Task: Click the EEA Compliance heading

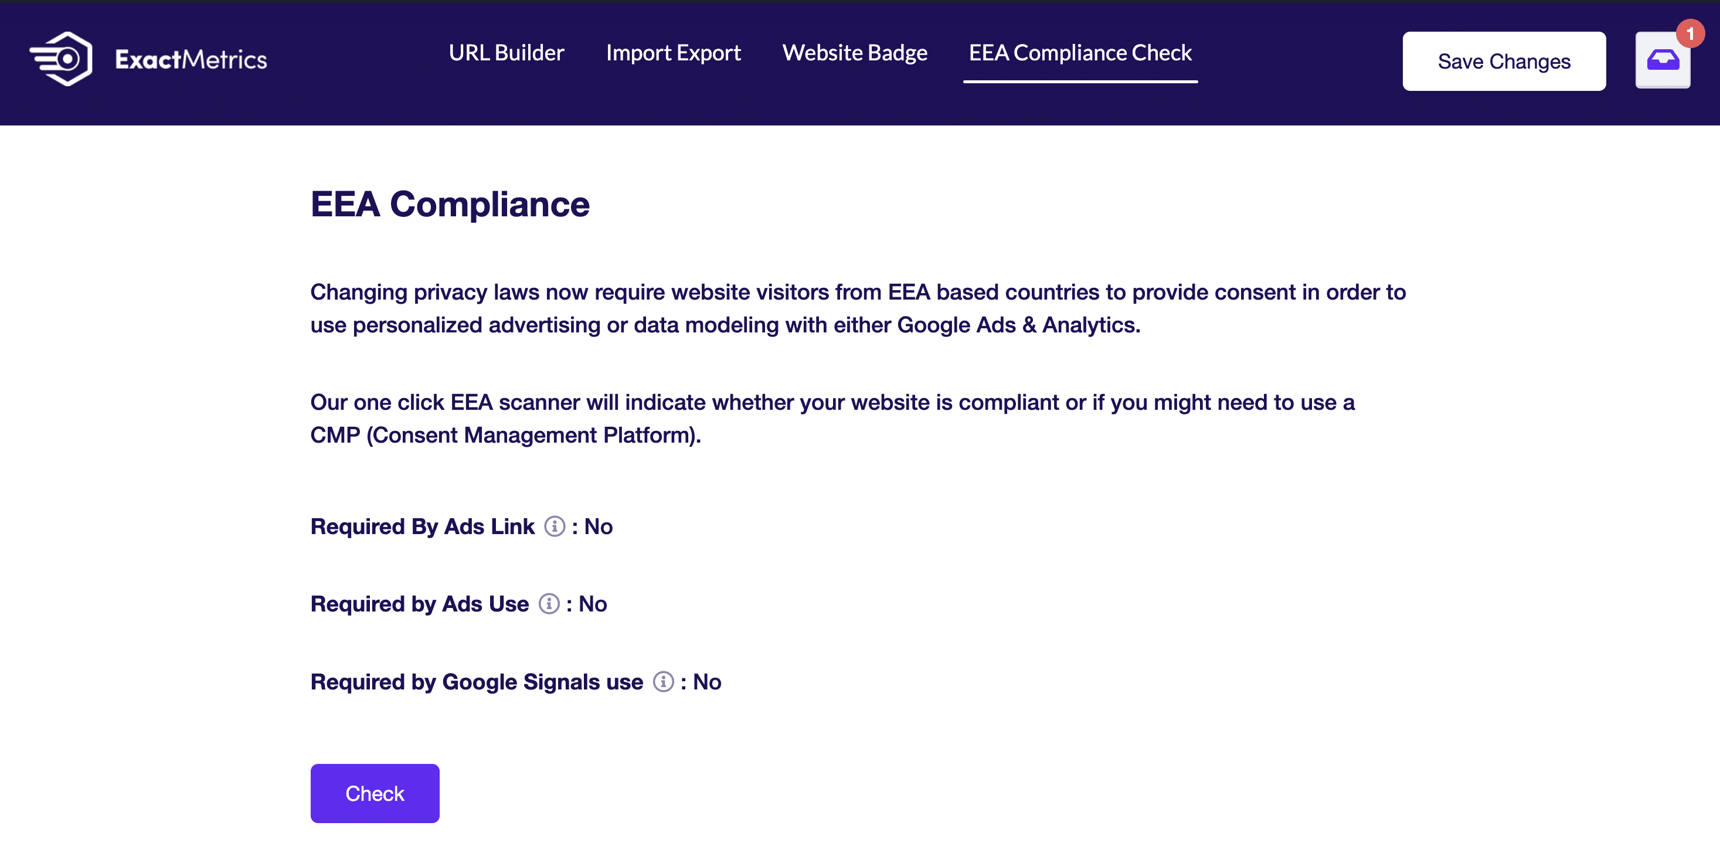Action: [x=450, y=205]
